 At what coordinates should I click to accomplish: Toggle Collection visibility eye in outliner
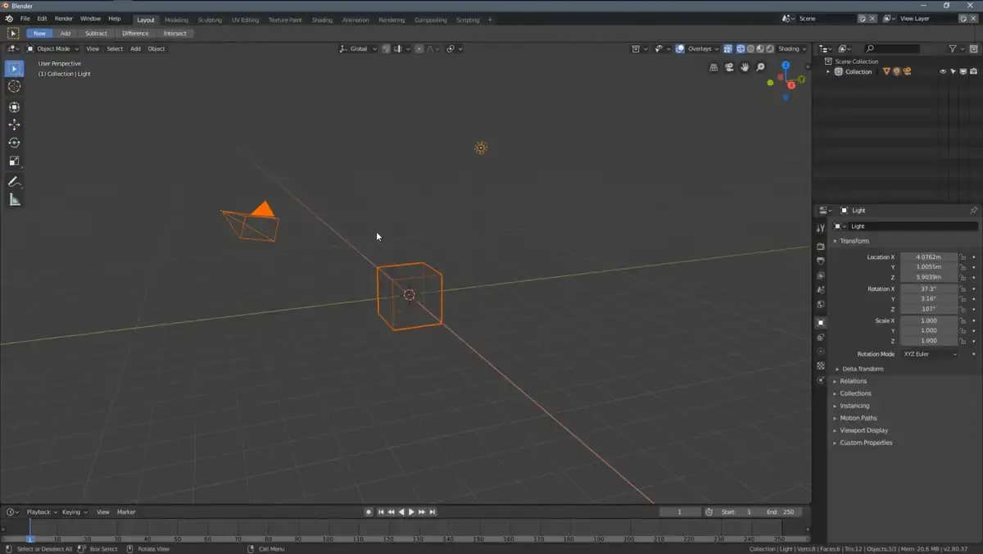click(x=943, y=72)
